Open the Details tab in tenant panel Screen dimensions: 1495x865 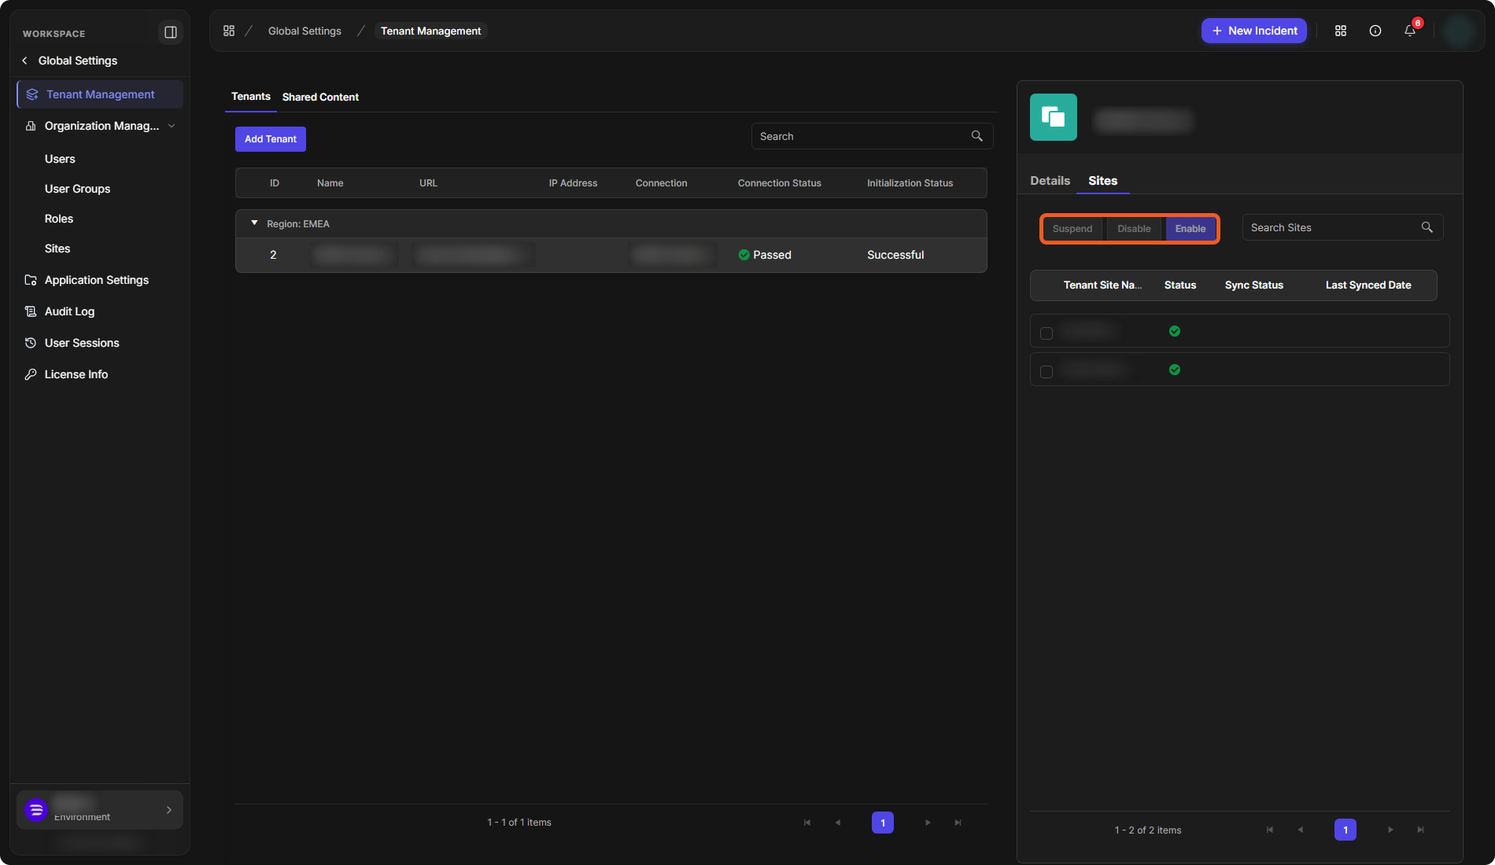point(1050,181)
